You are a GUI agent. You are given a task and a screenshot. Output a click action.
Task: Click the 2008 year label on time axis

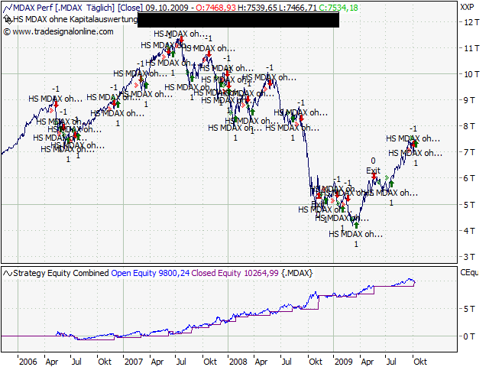tap(238, 362)
